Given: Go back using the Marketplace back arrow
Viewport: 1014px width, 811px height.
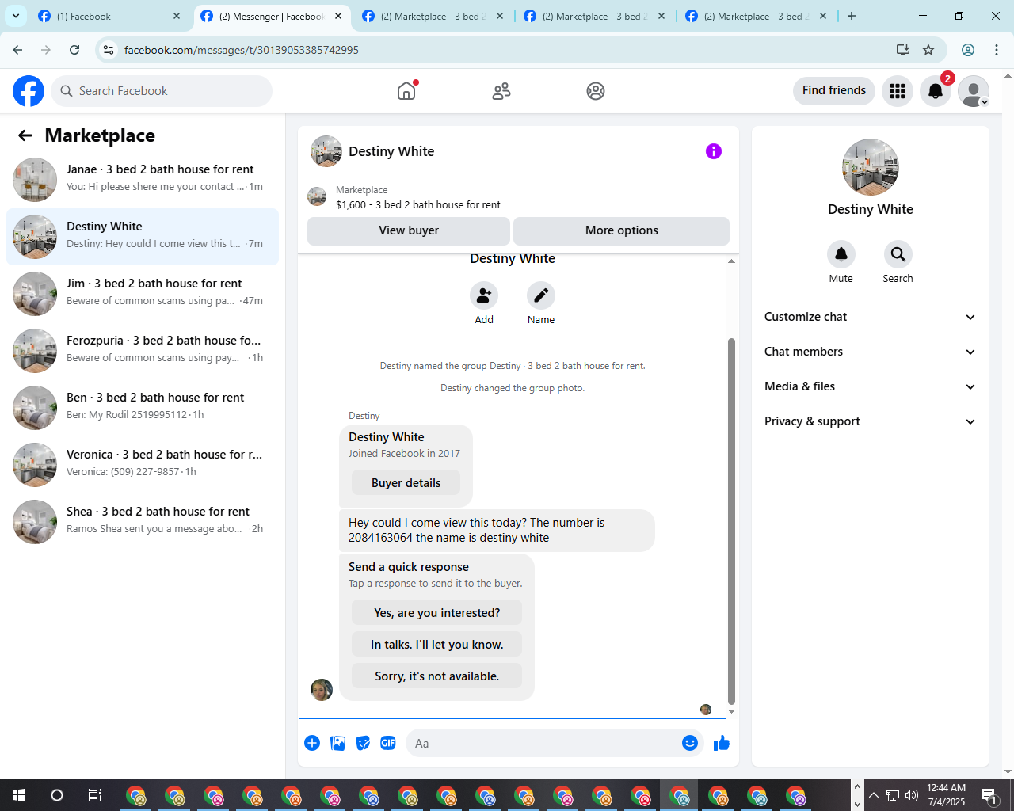Looking at the screenshot, I should tap(25, 135).
